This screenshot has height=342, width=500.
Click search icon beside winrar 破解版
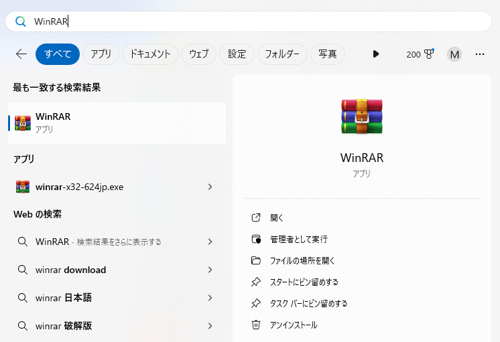point(23,326)
